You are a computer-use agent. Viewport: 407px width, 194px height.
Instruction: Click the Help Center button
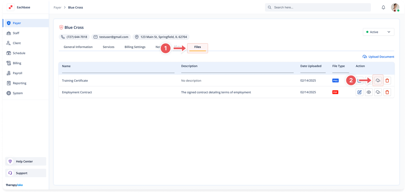pyautogui.click(x=26, y=162)
